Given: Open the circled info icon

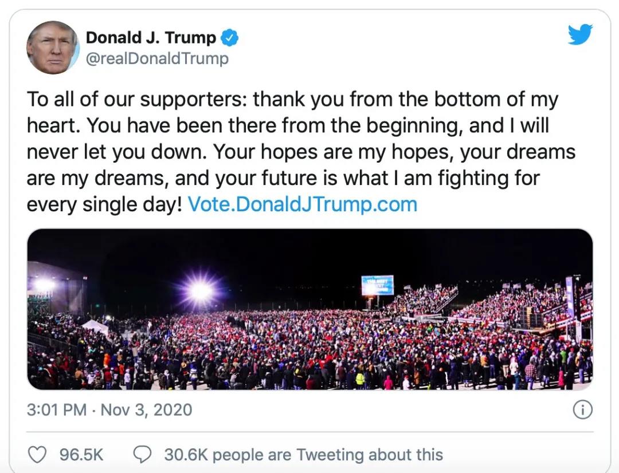Looking at the screenshot, I should pyautogui.click(x=582, y=409).
